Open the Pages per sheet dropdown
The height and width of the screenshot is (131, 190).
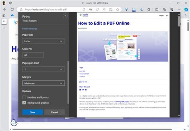point(44,69)
